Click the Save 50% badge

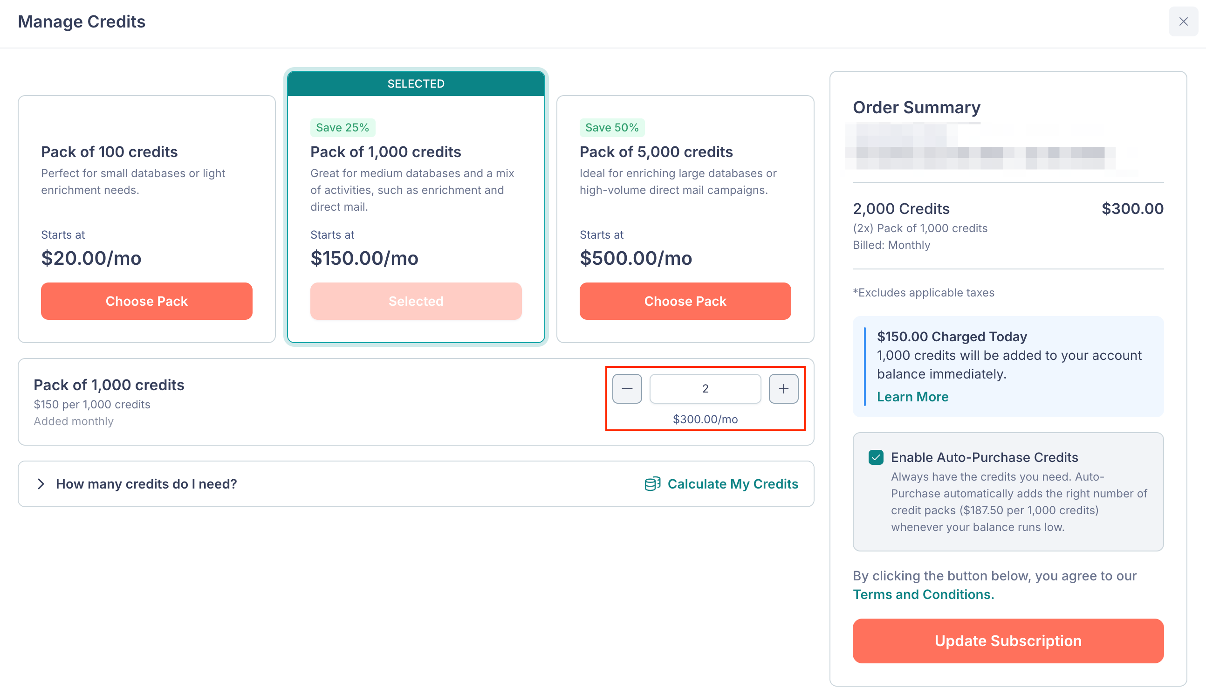click(x=612, y=127)
